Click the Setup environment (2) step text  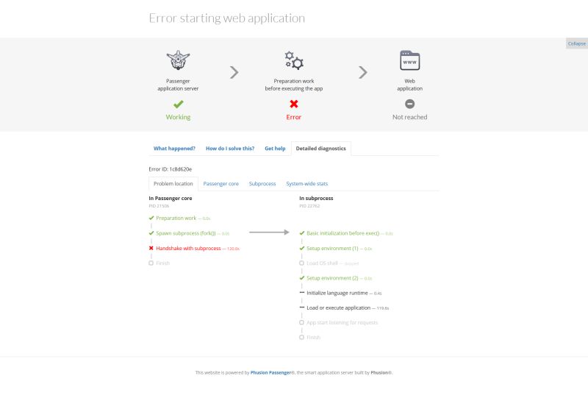click(332, 278)
